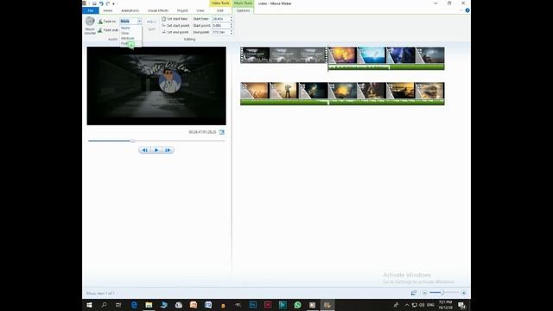The width and height of the screenshot is (553, 311).
Task: Click the Previous frame button
Action: [144, 150]
